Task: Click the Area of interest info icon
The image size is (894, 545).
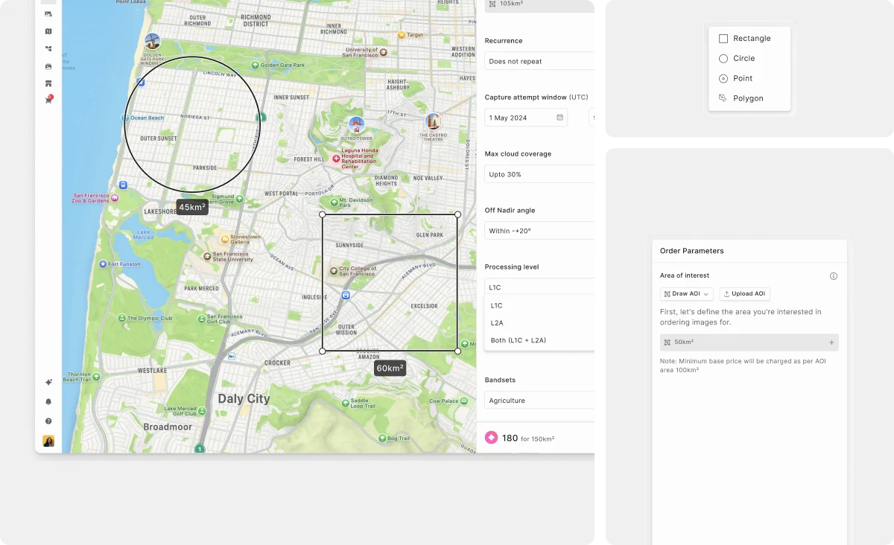Action: 834,276
